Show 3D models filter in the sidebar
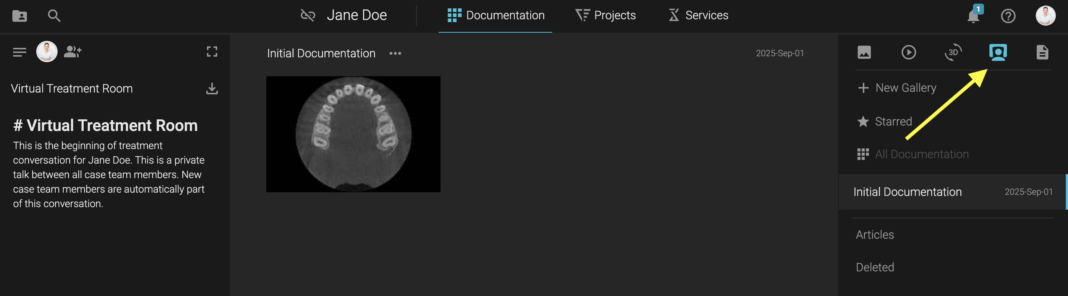 (x=953, y=53)
